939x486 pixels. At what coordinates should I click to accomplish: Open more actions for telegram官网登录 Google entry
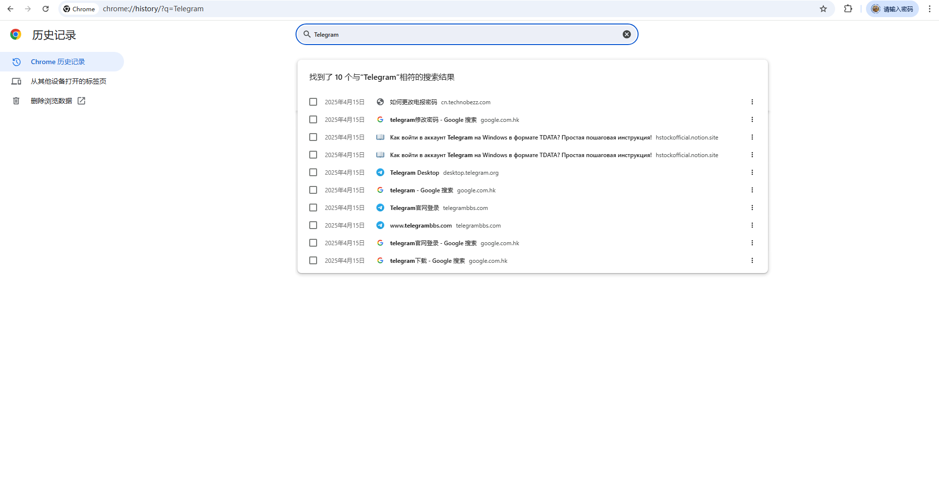click(x=752, y=243)
